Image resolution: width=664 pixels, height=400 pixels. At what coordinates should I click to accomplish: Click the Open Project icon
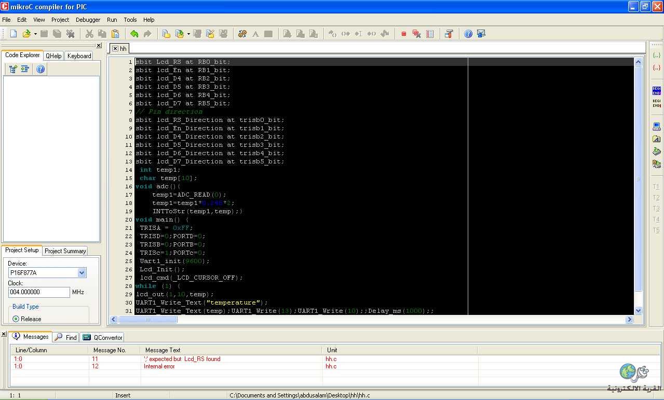point(180,34)
